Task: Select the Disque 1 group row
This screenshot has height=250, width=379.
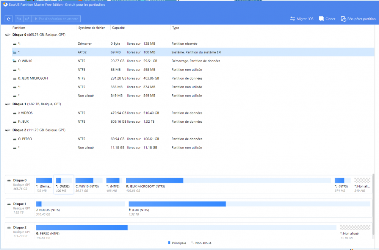Action: (34, 104)
